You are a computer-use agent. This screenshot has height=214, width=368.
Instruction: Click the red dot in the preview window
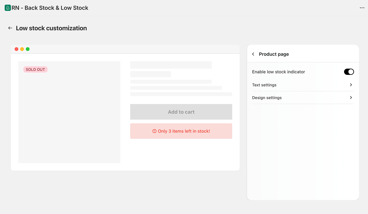[16, 49]
